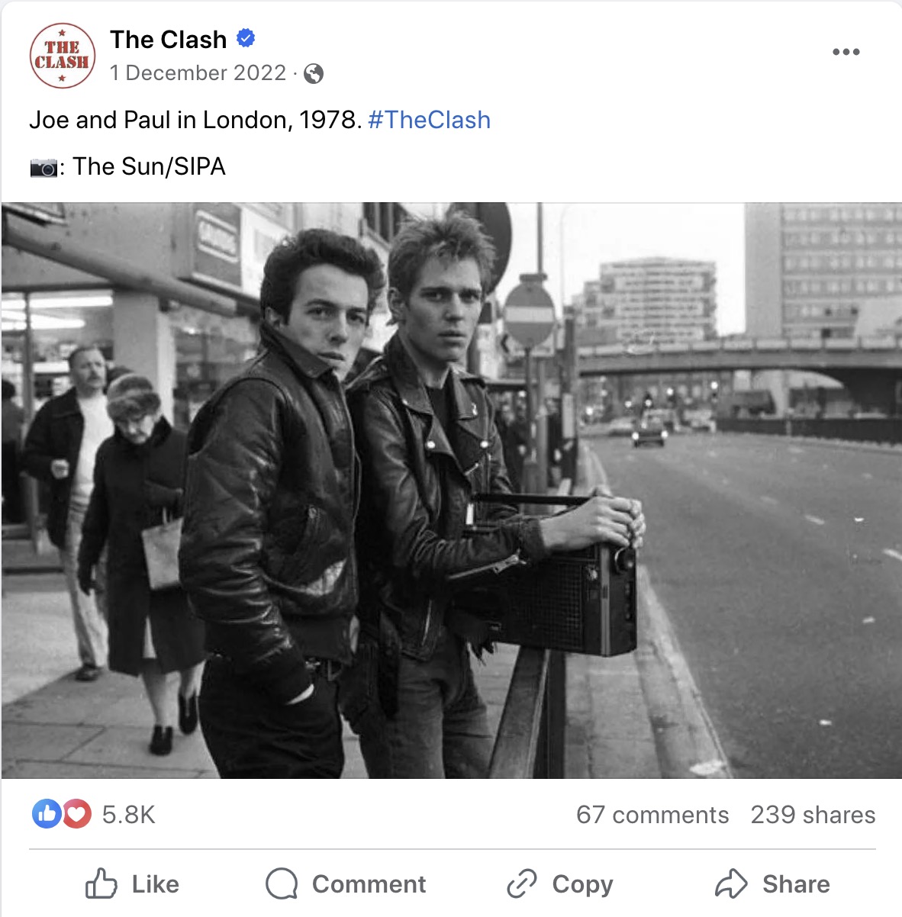
Task: Open the three-dot post options menu
Action: tap(846, 52)
